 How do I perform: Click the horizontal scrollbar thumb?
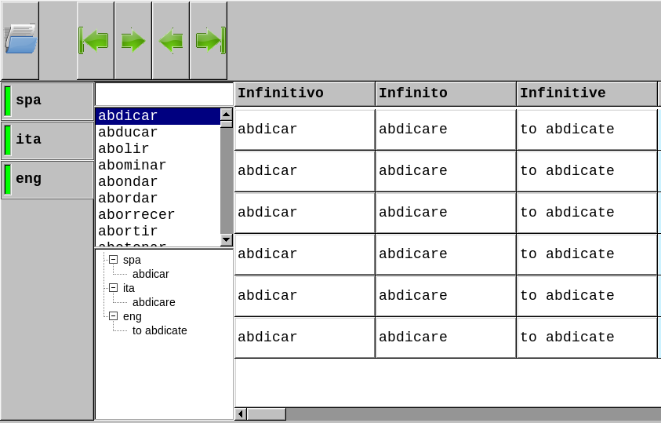click(x=267, y=414)
